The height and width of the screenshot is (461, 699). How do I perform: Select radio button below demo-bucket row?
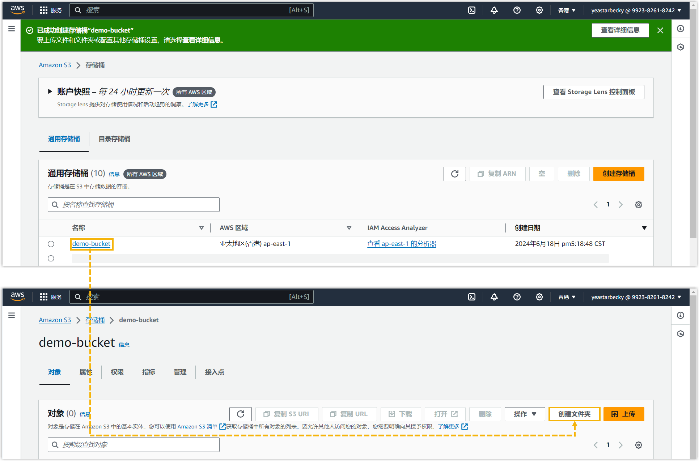[51, 259]
